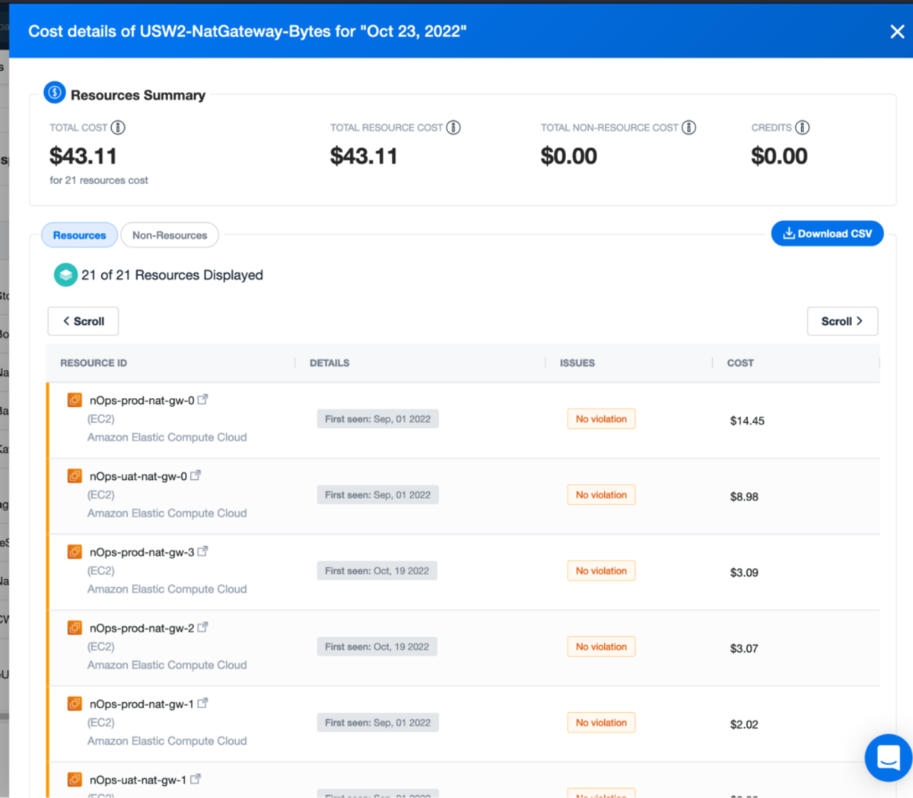Screen dimensions: 913x798
Task: Click the RESOURCE ID column header
Action: point(94,363)
